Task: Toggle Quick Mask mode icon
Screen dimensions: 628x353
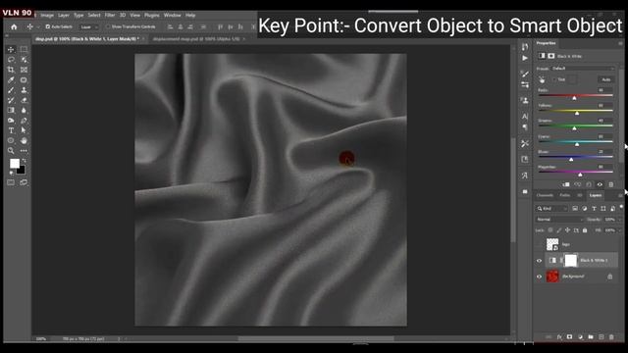Action: (11, 182)
